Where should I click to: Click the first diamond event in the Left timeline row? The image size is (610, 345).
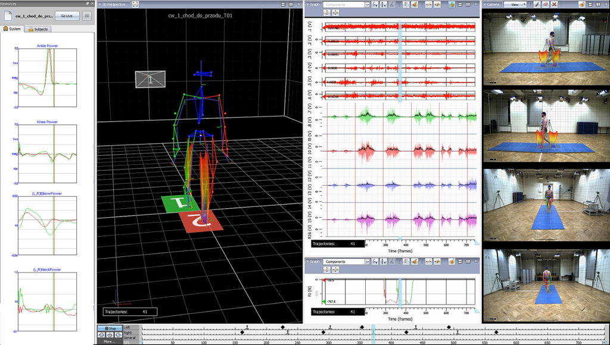283,328
